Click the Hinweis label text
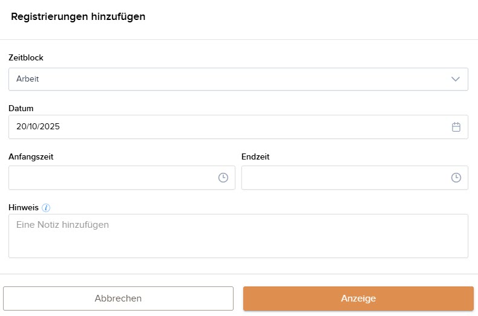The image size is (478, 316). pos(24,207)
